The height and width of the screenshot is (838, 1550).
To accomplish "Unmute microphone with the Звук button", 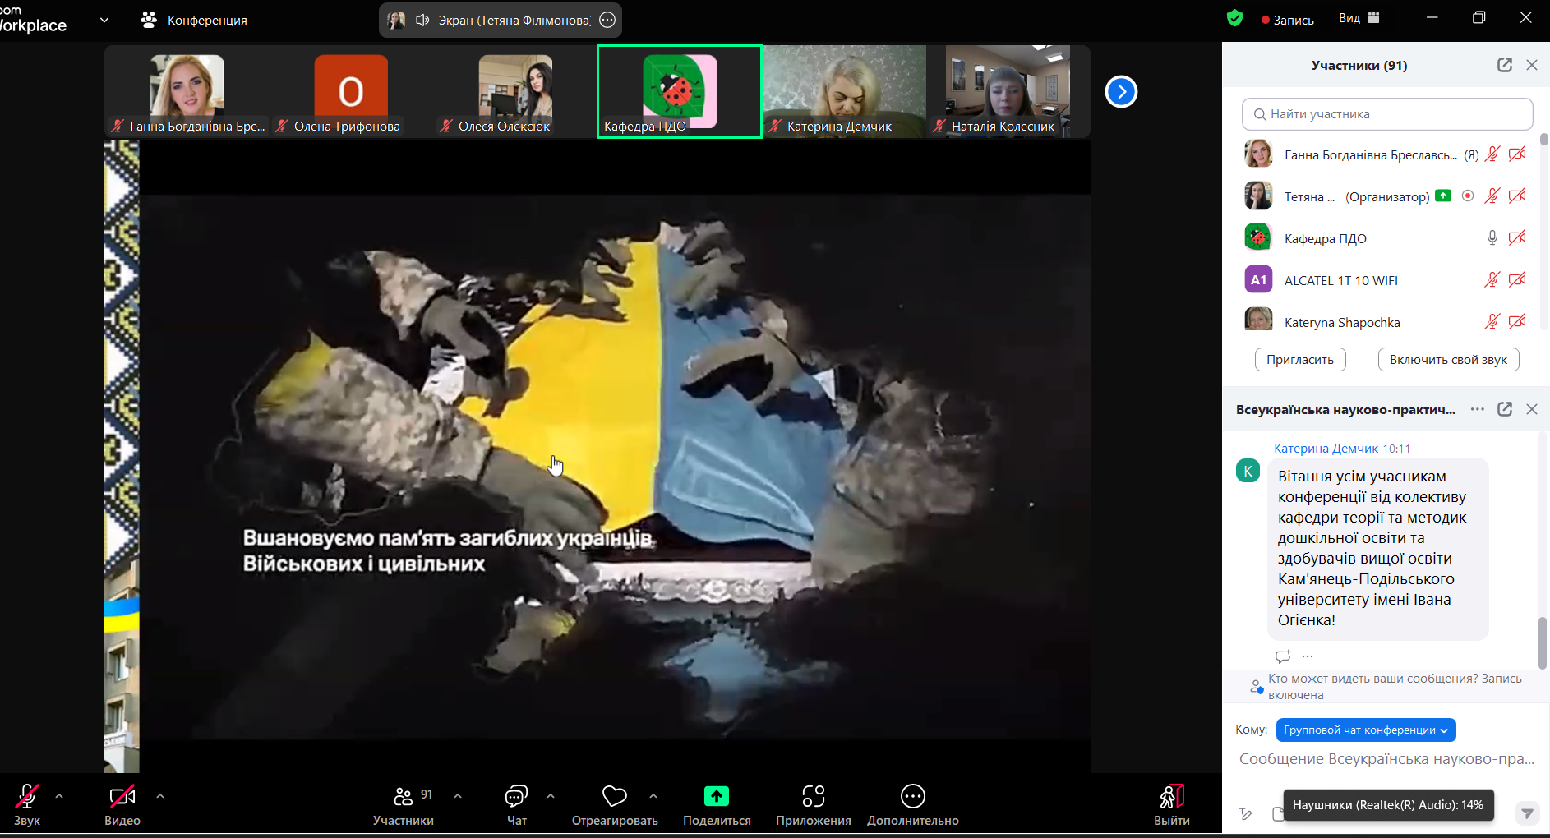I will 26,796.
